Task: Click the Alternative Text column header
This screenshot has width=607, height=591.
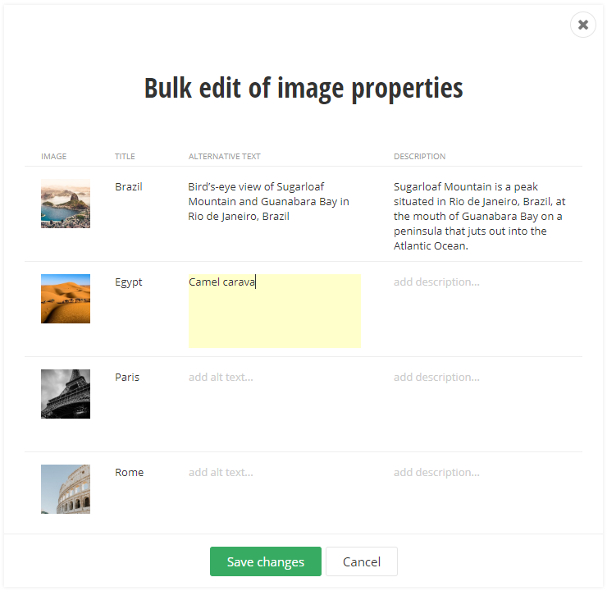Action: pos(225,156)
